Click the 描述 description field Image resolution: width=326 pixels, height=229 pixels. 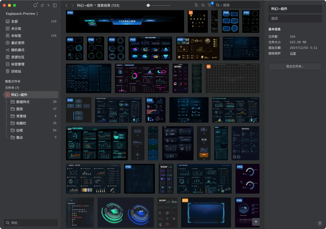coord(295,18)
